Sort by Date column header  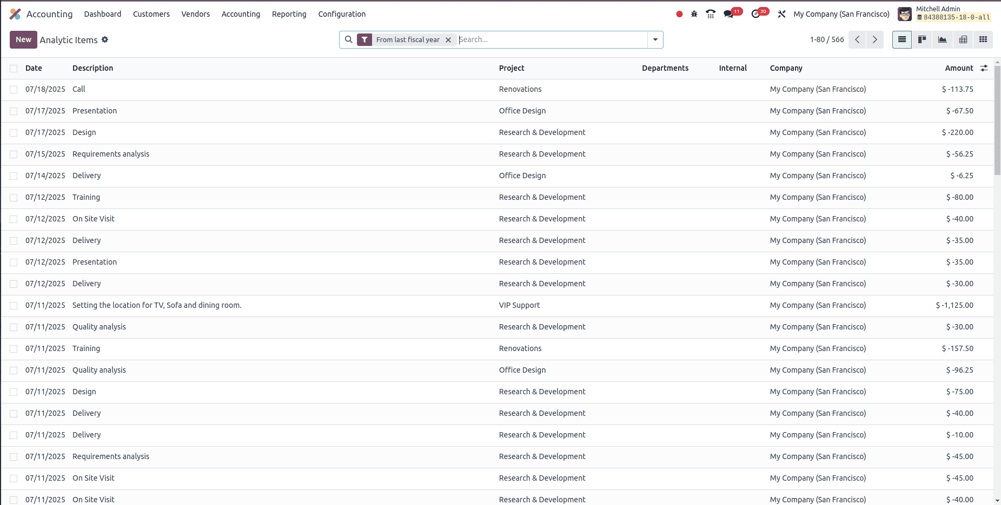click(34, 68)
